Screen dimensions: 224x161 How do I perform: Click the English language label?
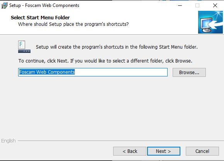click(x=8, y=141)
